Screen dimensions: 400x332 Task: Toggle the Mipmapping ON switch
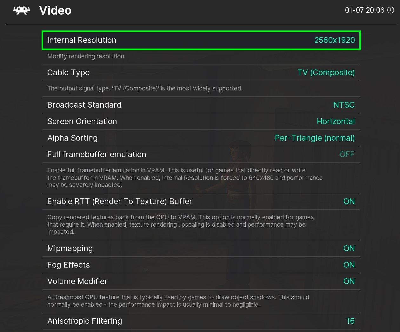click(x=349, y=249)
